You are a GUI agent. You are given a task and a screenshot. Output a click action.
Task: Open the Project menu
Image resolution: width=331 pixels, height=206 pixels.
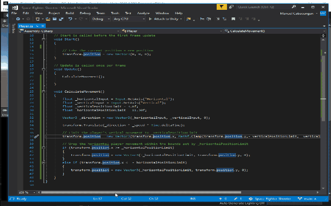tap(54, 13)
